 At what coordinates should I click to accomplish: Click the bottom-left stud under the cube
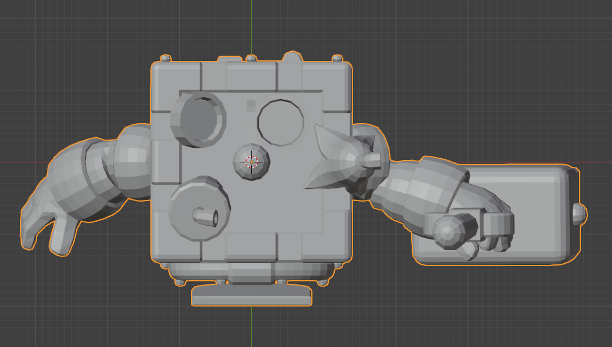coord(180,283)
